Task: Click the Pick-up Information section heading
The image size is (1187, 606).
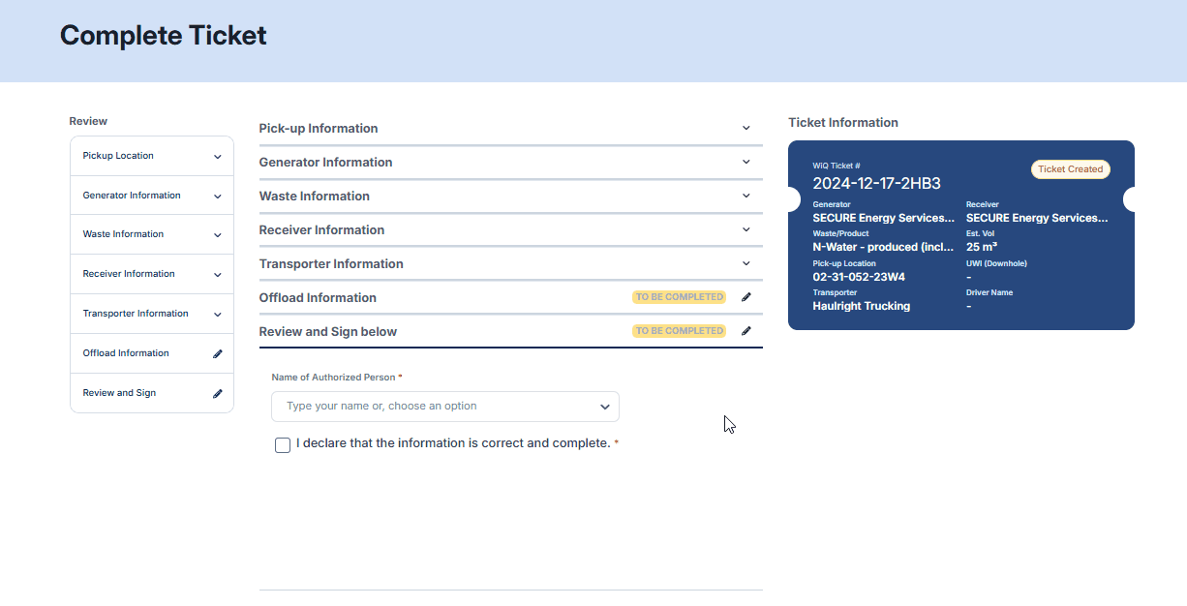Action: (x=319, y=129)
